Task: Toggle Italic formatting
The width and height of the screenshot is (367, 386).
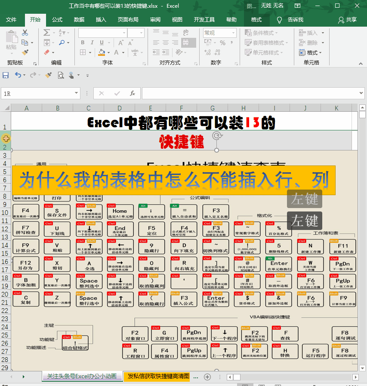Action: click(x=92, y=43)
